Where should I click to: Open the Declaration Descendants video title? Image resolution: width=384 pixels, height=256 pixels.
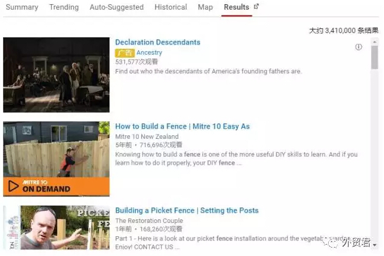pos(157,42)
